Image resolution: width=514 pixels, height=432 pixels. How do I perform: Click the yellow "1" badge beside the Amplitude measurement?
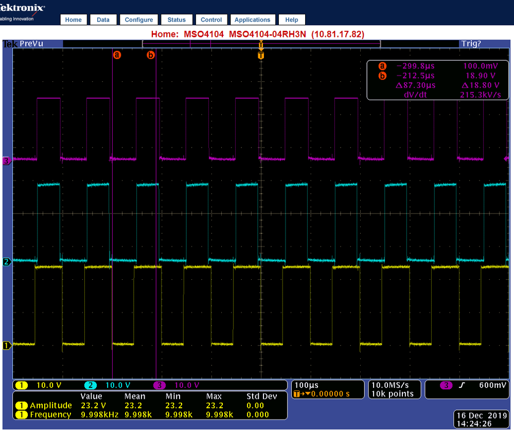(x=21, y=405)
